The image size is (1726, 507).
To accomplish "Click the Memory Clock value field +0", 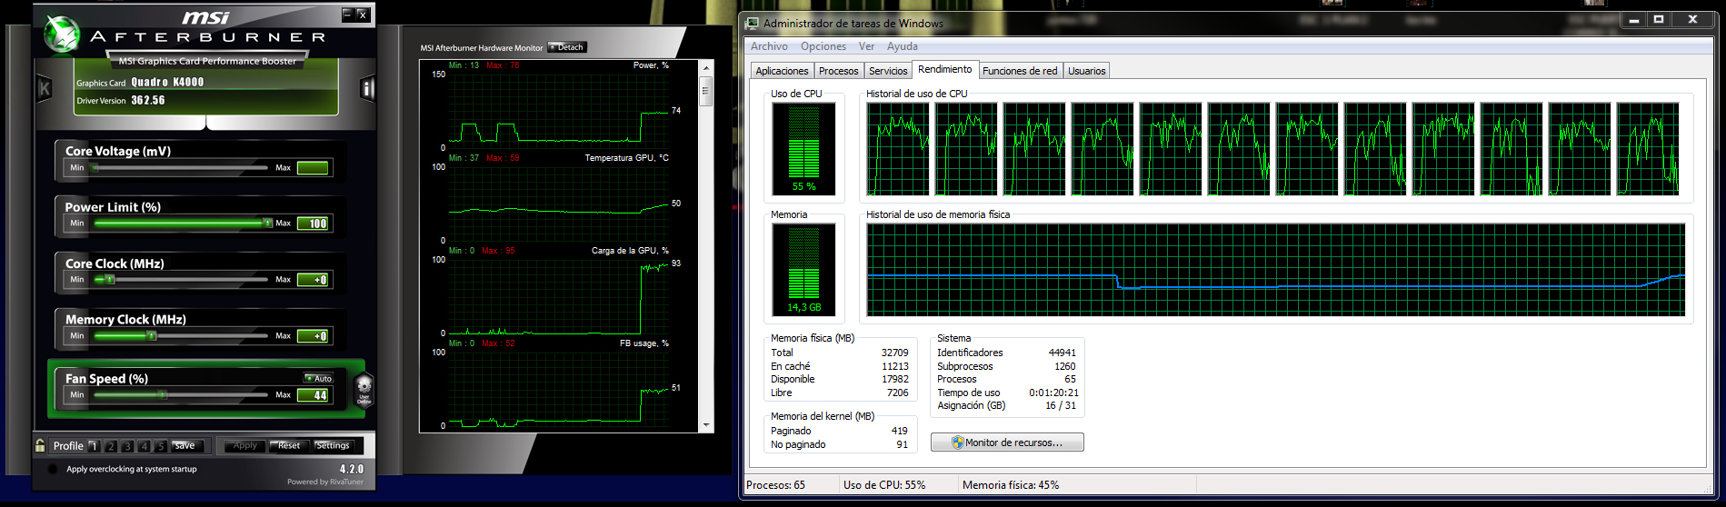I will [313, 336].
